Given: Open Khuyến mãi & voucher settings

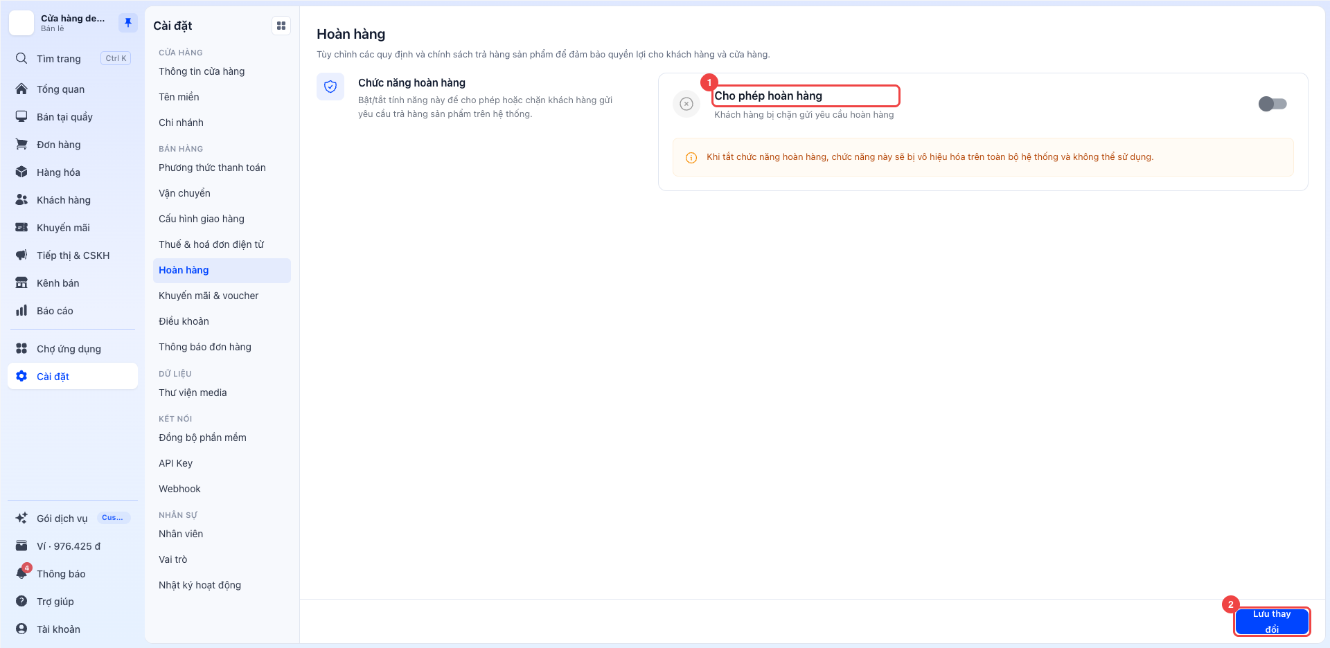Looking at the screenshot, I should (222, 296).
